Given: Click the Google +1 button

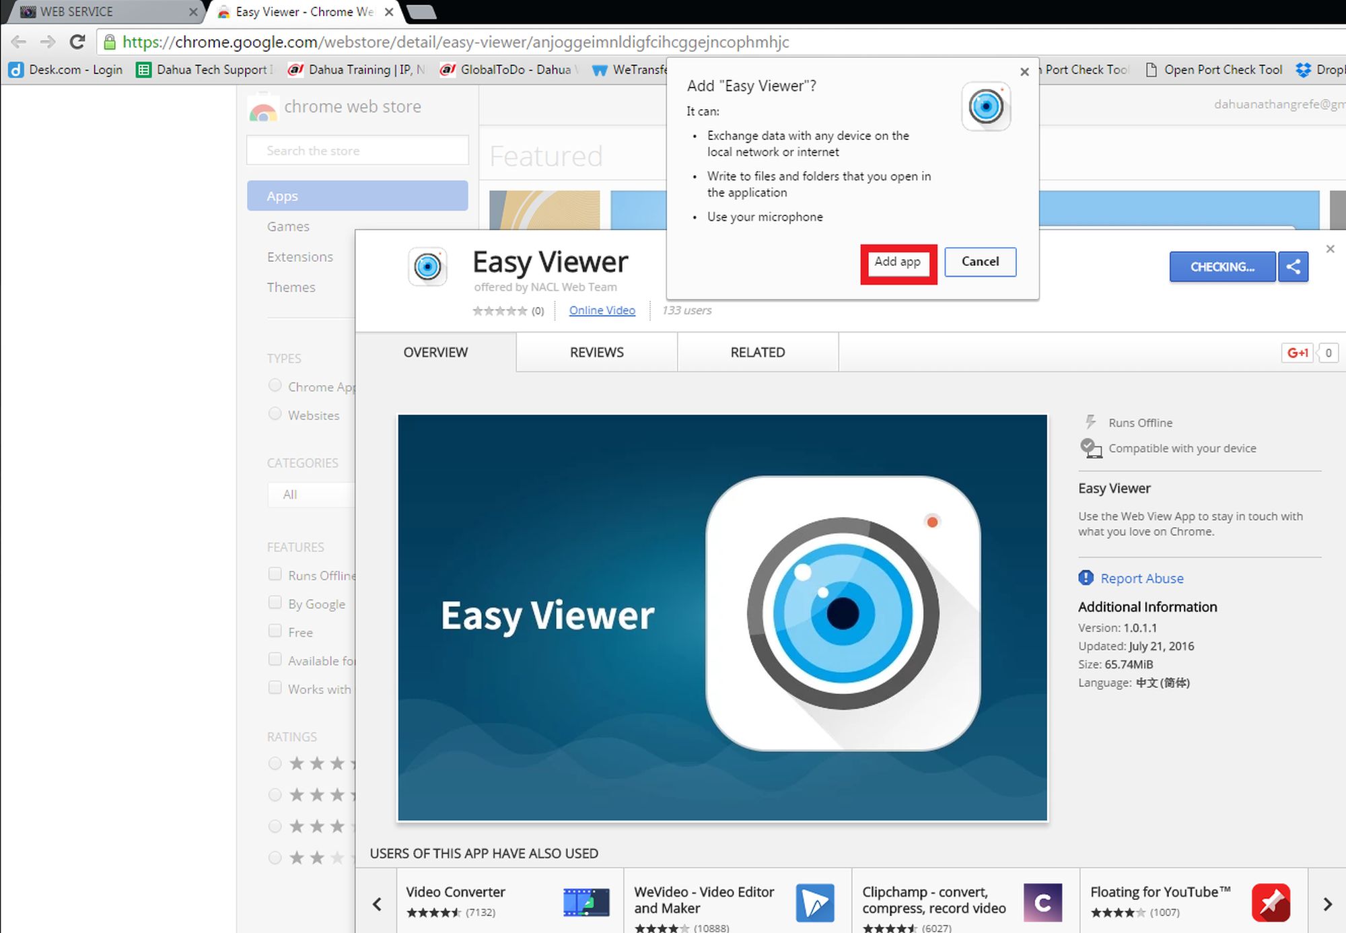Looking at the screenshot, I should point(1298,353).
